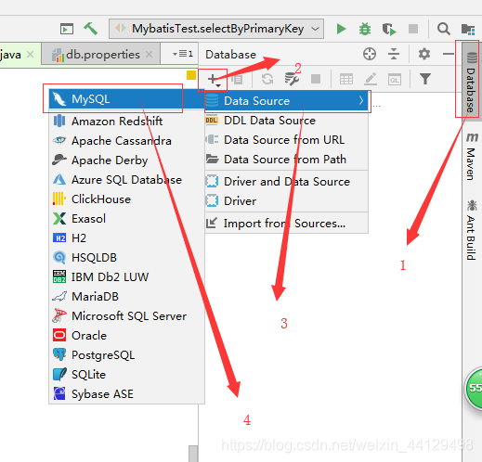Choose Sybase ASE data source
482x462 pixels.
click(x=126, y=394)
